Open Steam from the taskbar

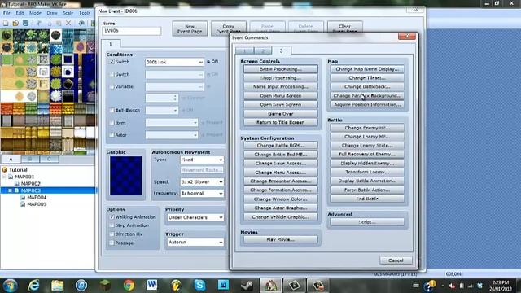(247, 285)
